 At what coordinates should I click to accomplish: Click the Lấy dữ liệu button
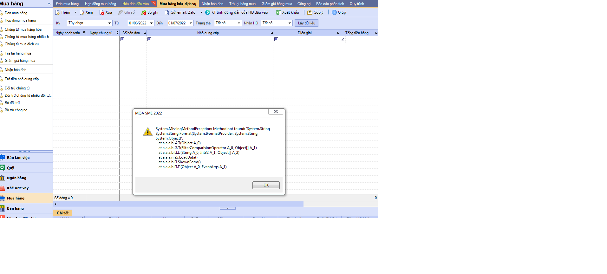click(307, 23)
